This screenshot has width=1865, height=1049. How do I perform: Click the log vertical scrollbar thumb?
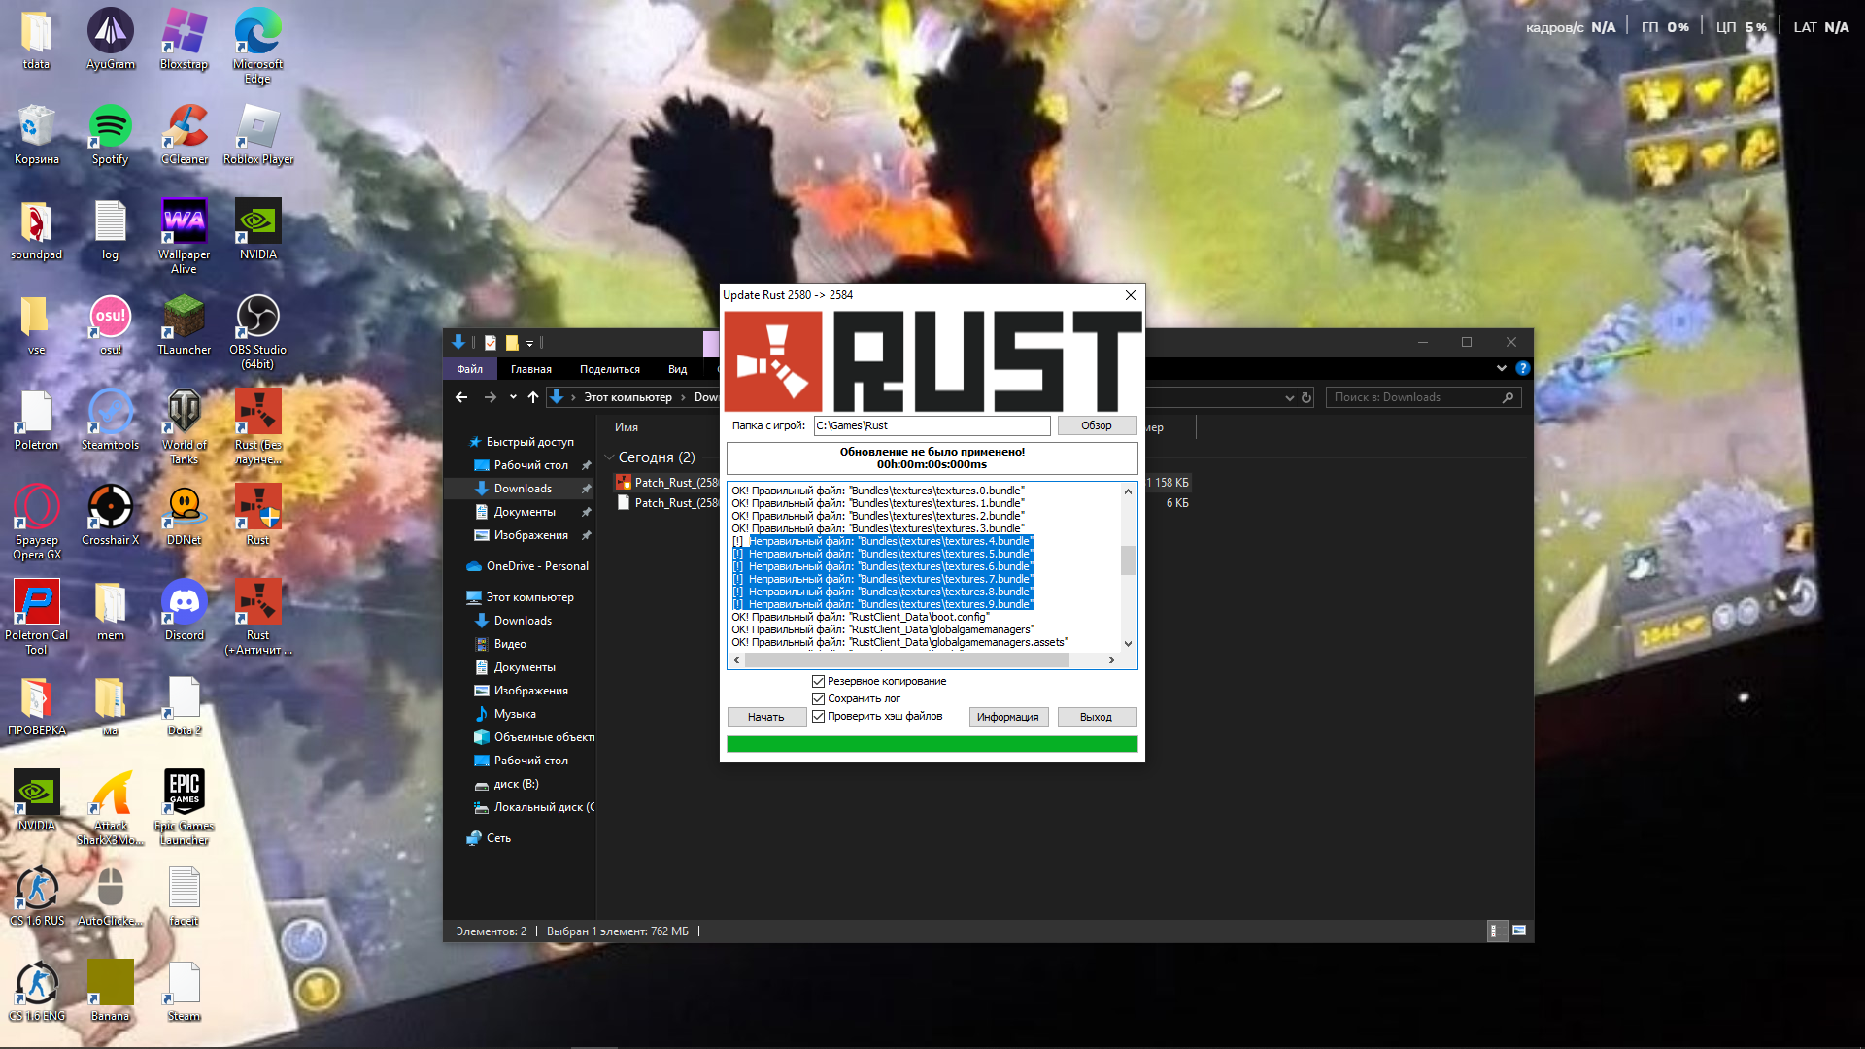pyautogui.click(x=1128, y=560)
